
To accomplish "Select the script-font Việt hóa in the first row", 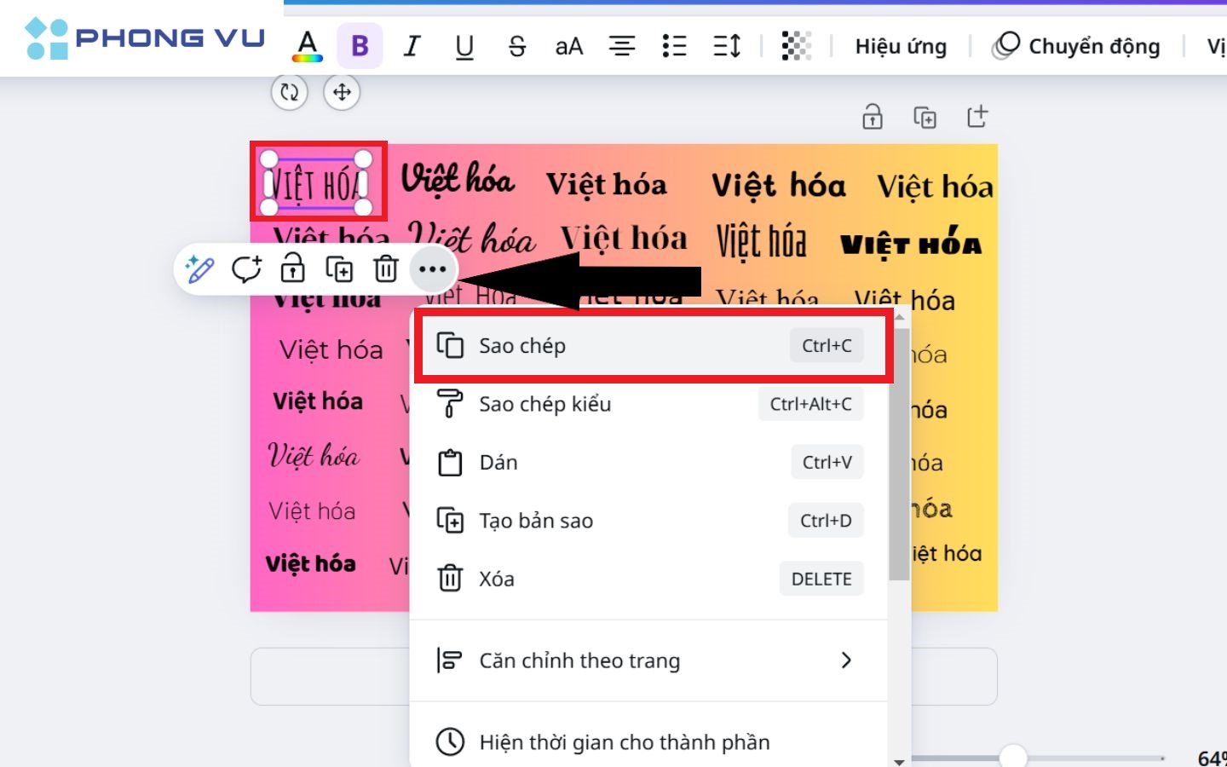I will click(458, 180).
